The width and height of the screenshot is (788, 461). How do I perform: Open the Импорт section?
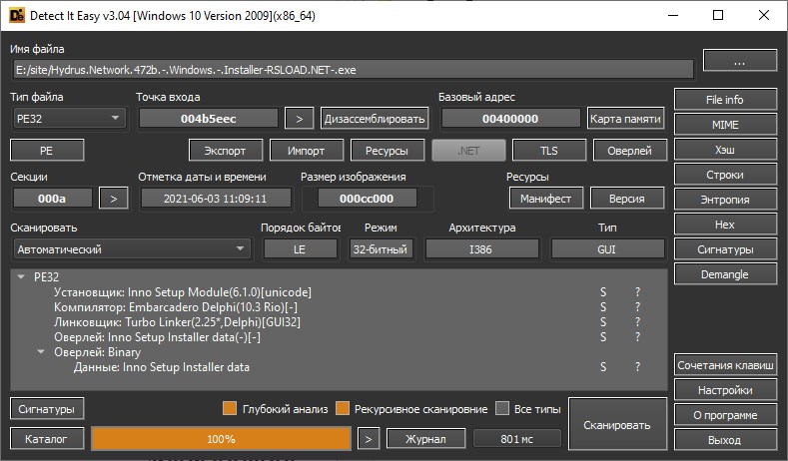pos(306,150)
